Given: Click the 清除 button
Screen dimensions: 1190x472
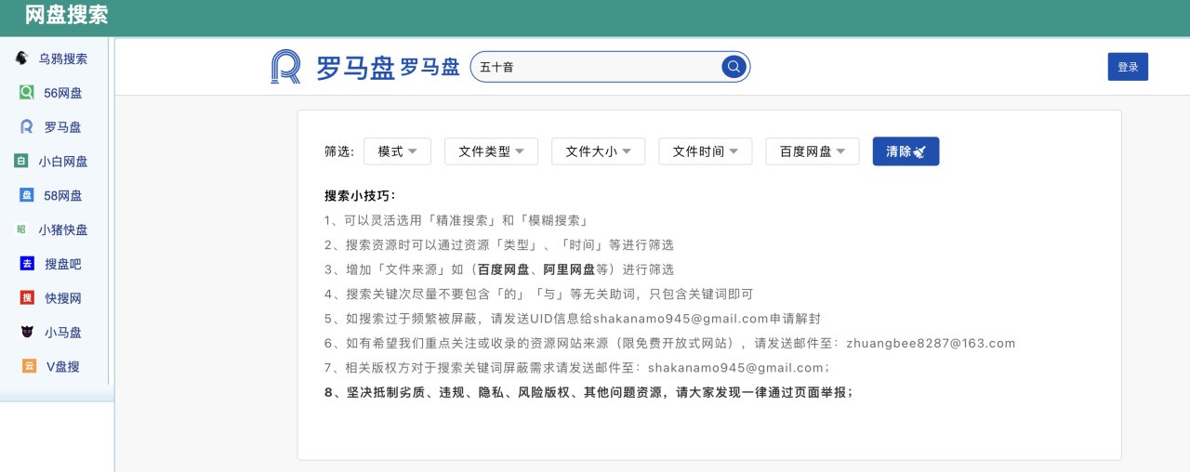Looking at the screenshot, I should 906,151.
